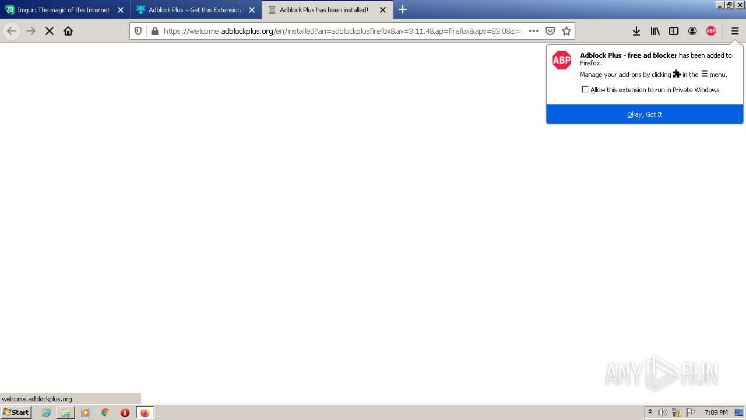This screenshot has height=420, width=746.
Task: View site security padlock info
Action: pyautogui.click(x=154, y=31)
